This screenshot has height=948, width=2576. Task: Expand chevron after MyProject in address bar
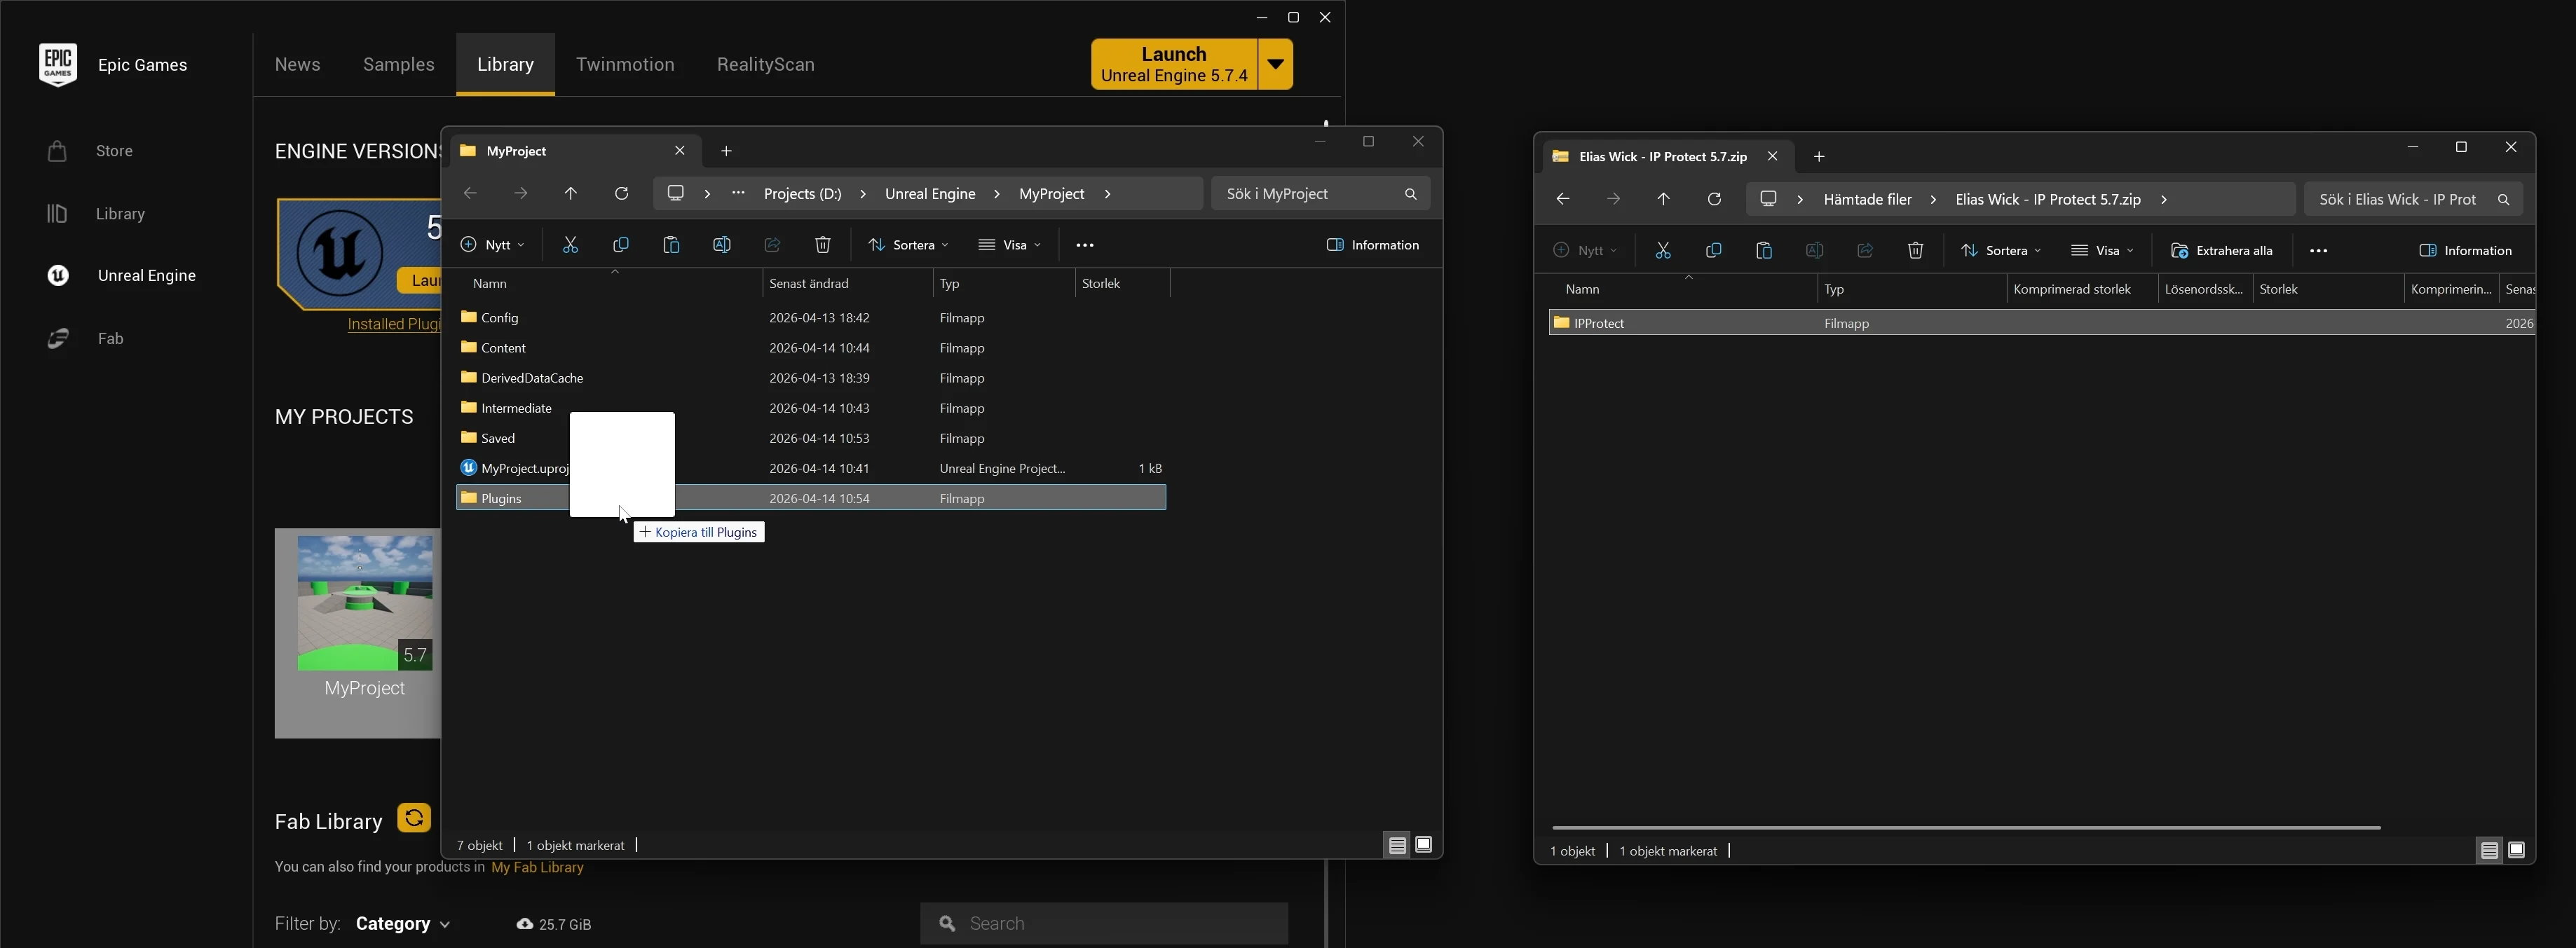[1108, 194]
